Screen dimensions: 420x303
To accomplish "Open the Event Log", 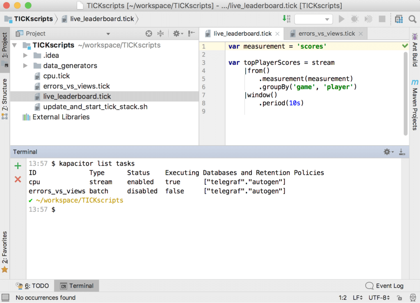I will pos(384,286).
